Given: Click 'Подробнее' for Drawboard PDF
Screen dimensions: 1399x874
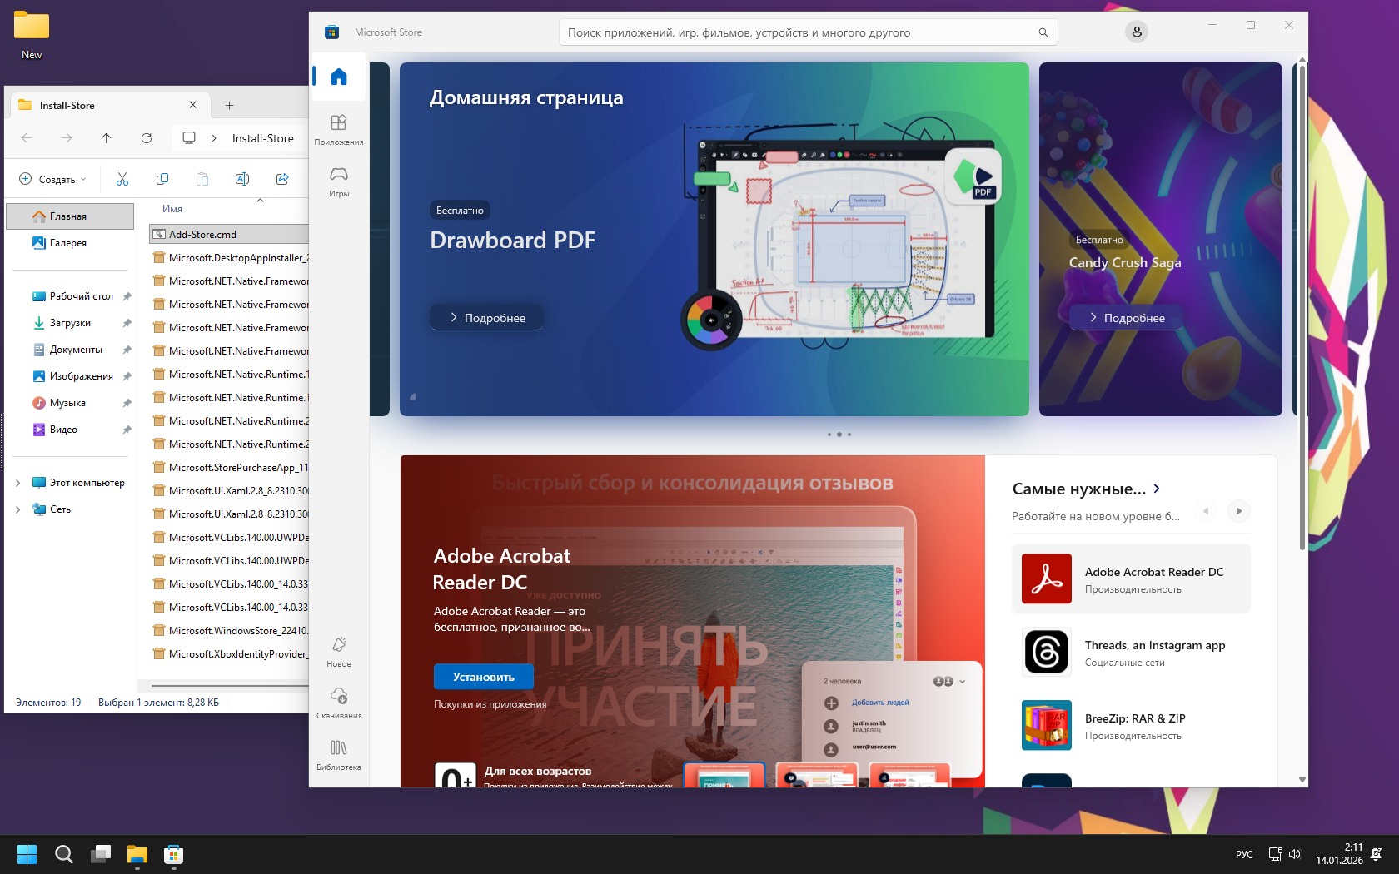Looking at the screenshot, I should point(486,318).
